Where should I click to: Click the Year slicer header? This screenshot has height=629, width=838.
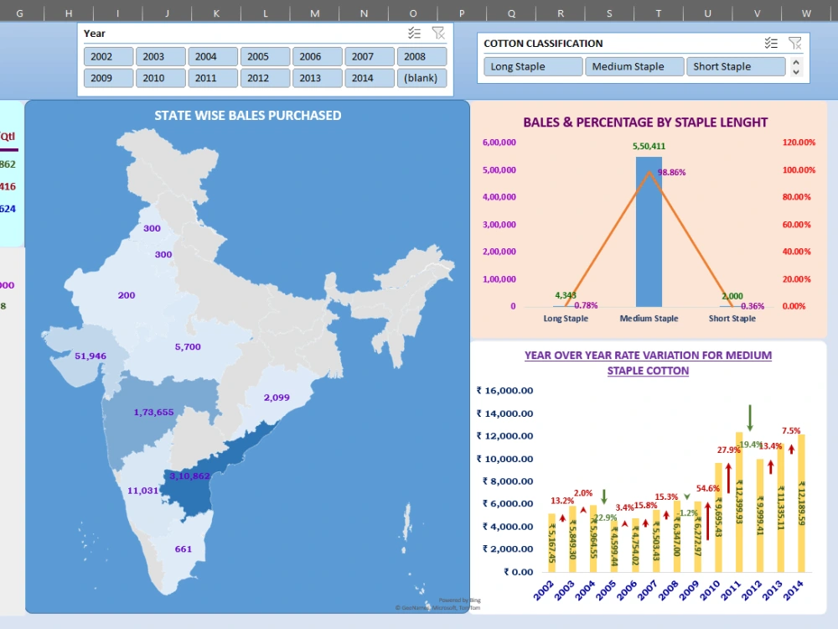tap(95, 34)
